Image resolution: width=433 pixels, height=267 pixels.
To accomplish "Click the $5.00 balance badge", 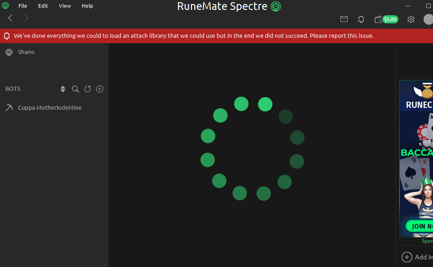I will [390, 19].
